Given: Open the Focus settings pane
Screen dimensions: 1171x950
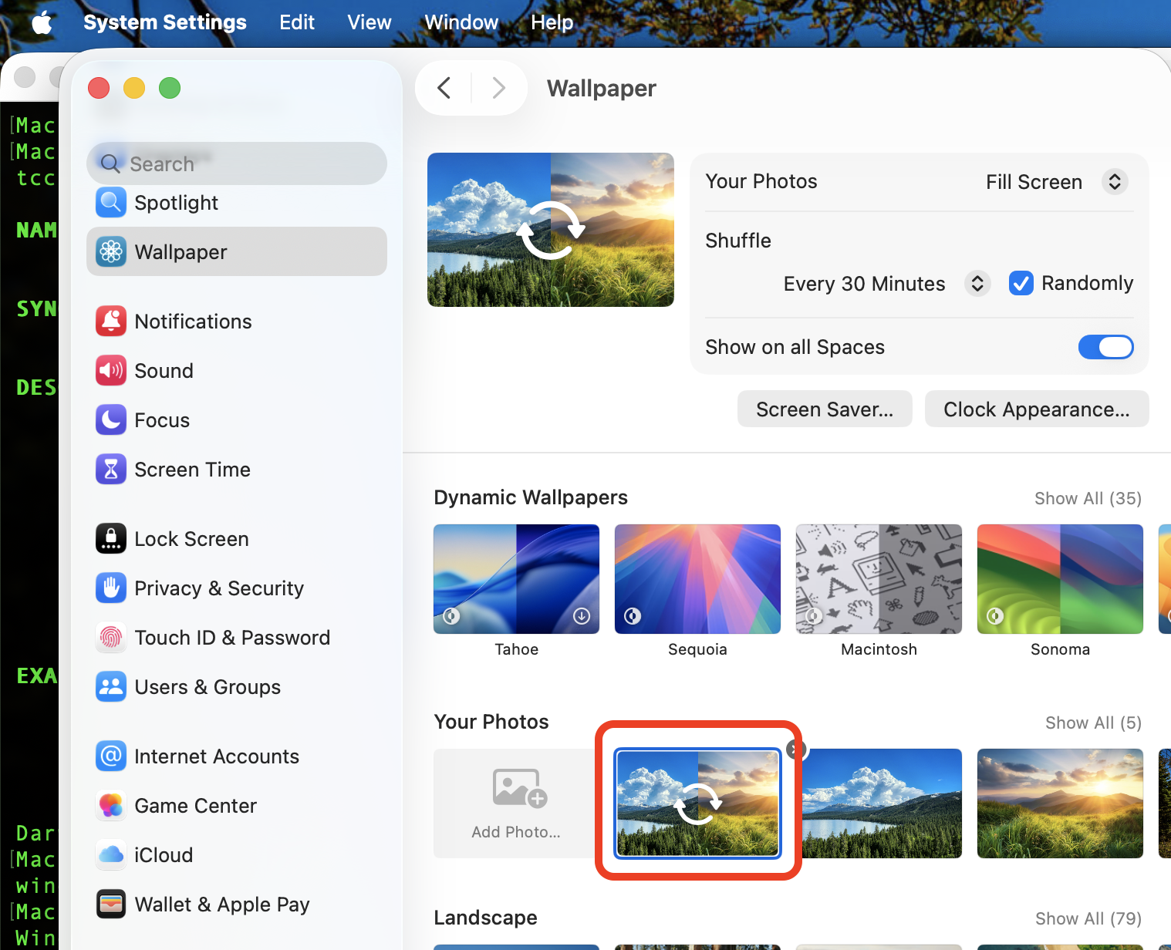Looking at the screenshot, I should 236,420.
